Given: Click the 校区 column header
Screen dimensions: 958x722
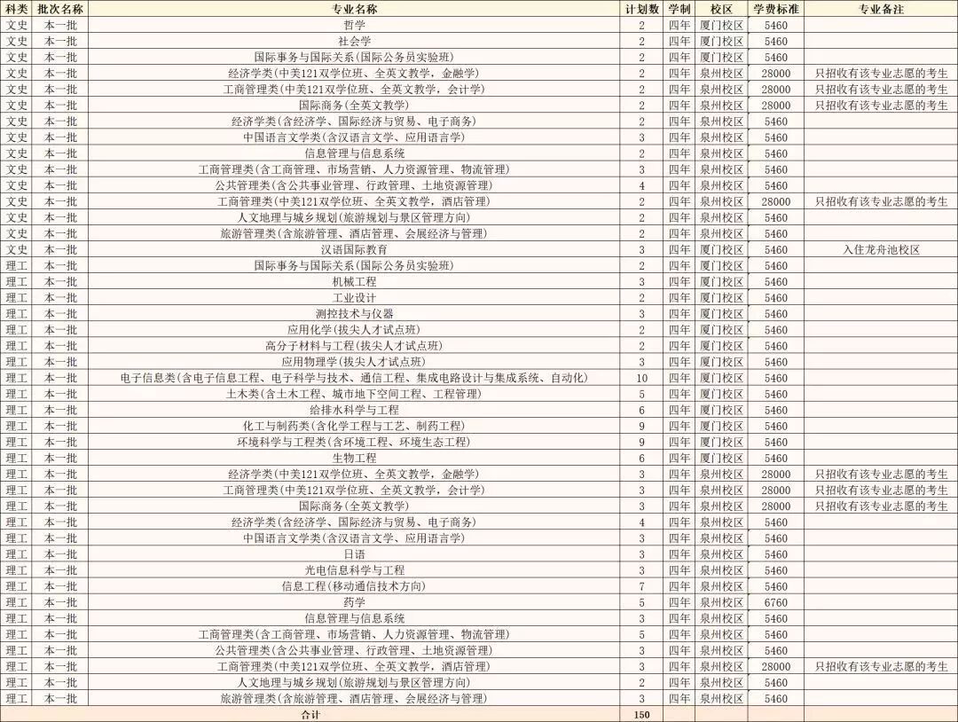Looking at the screenshot, I should tap(721, 9).
